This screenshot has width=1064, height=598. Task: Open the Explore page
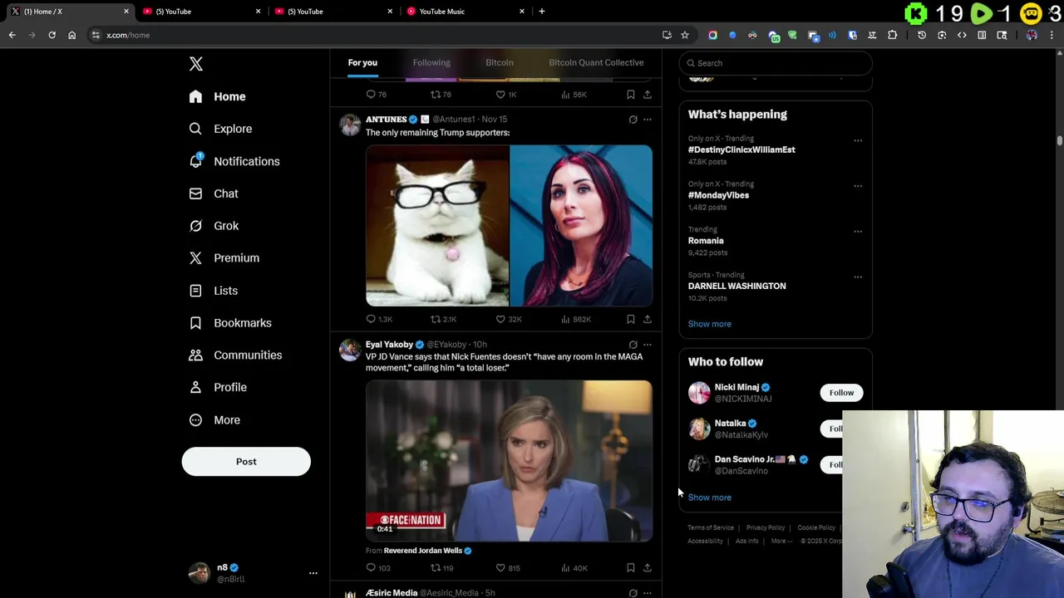[220, 129]
